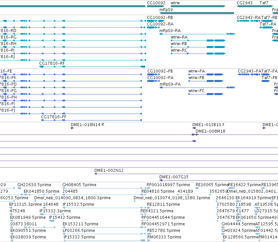Screen dimensions: 278x242
Task: Click EST RE52780.5prime label
Action: pyautogui.click(x=164, y=231)
